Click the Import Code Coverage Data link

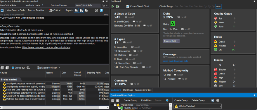(x=175, y=61)
